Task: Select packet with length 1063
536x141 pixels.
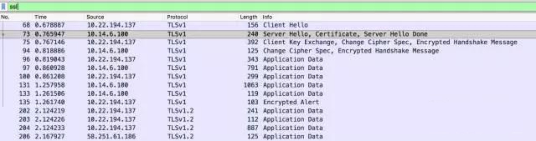Action: pyautogui.click(x=251, y=85)
